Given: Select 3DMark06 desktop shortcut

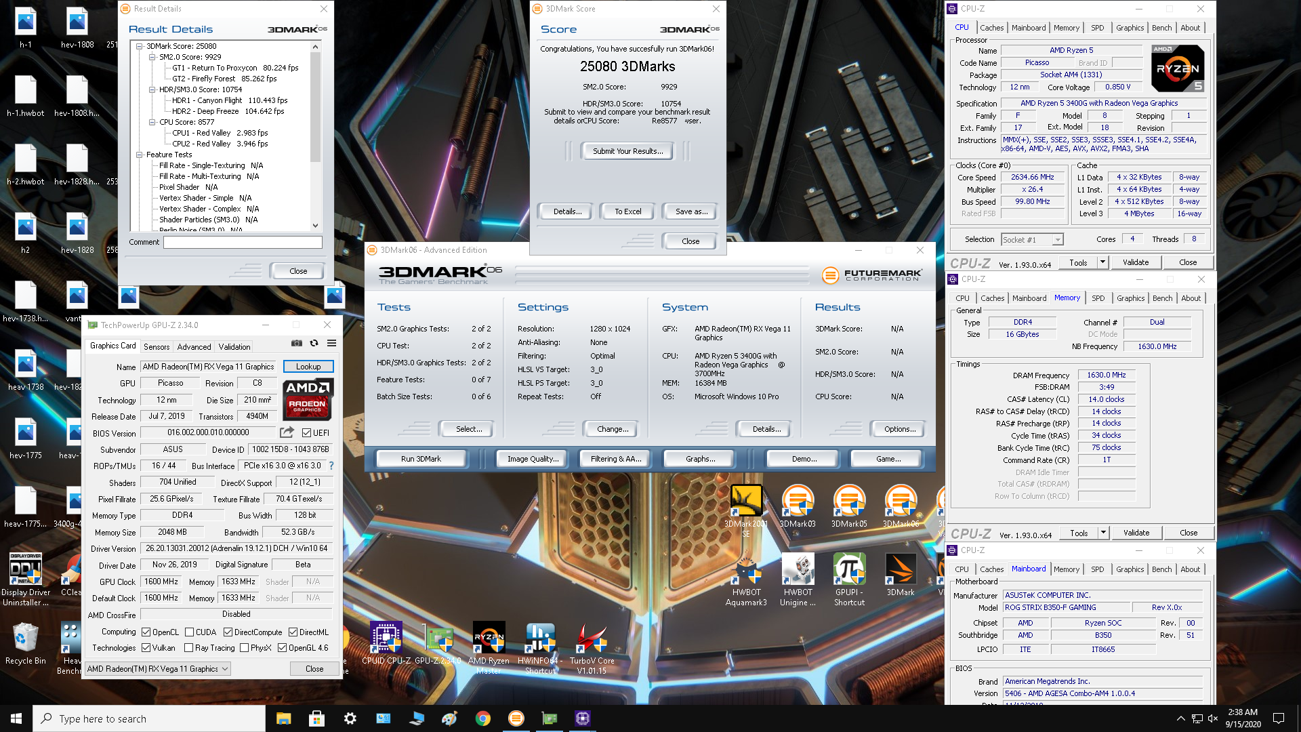Looking at the screenshot, I should tap(901, 506).
